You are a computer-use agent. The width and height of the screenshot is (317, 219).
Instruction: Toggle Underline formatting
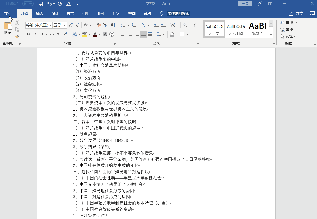(x=42, y=34)
